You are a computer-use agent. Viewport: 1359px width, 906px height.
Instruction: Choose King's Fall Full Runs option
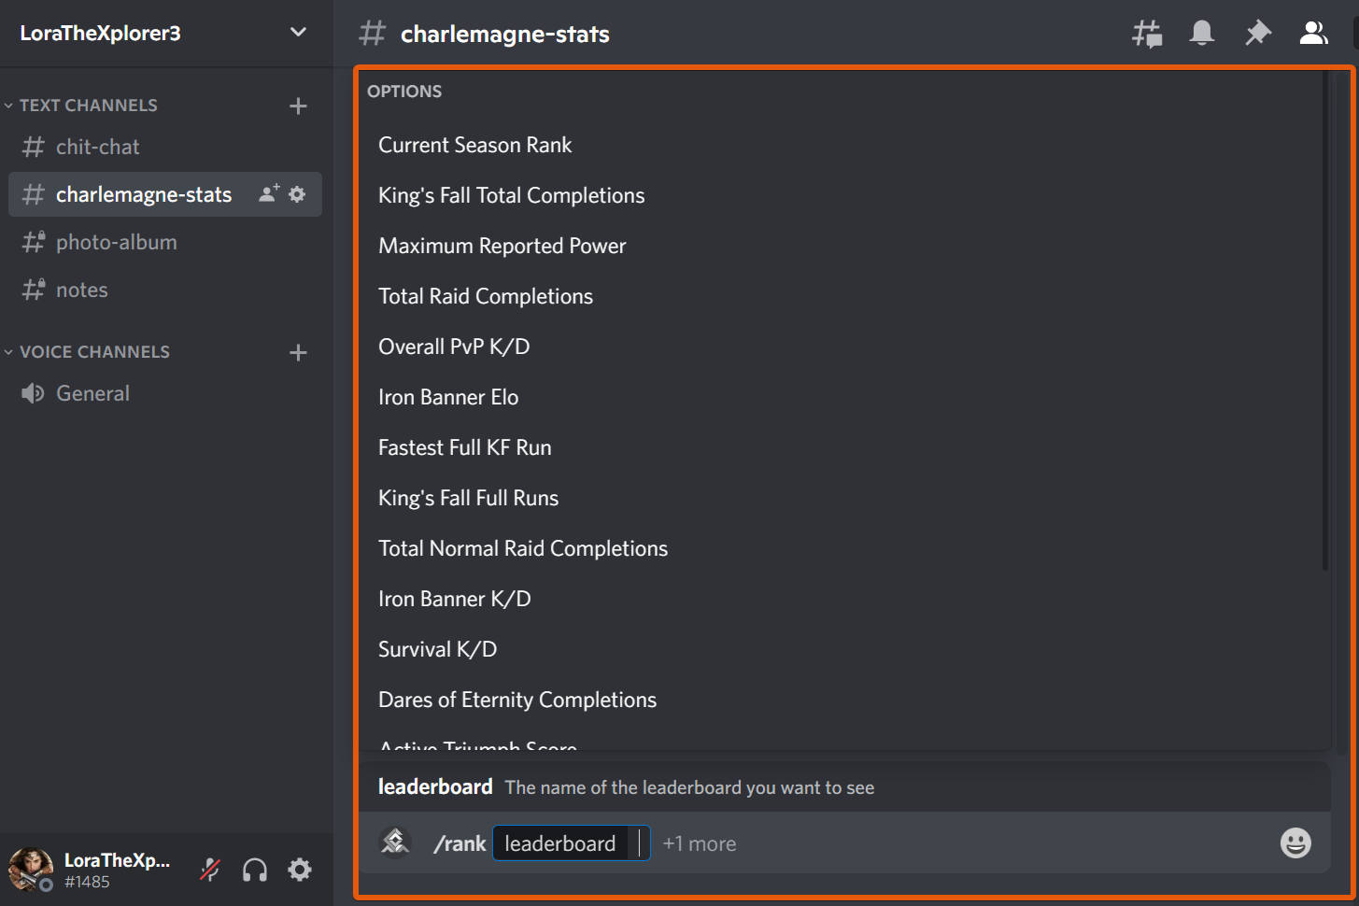(843, 498)
